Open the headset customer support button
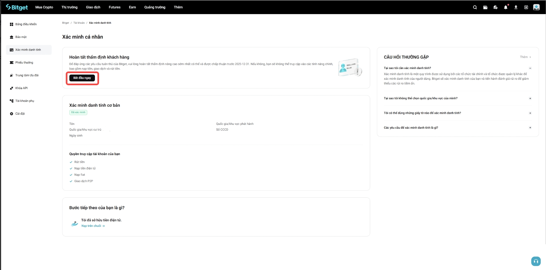546x270 pixels. [x=536, y=261]
